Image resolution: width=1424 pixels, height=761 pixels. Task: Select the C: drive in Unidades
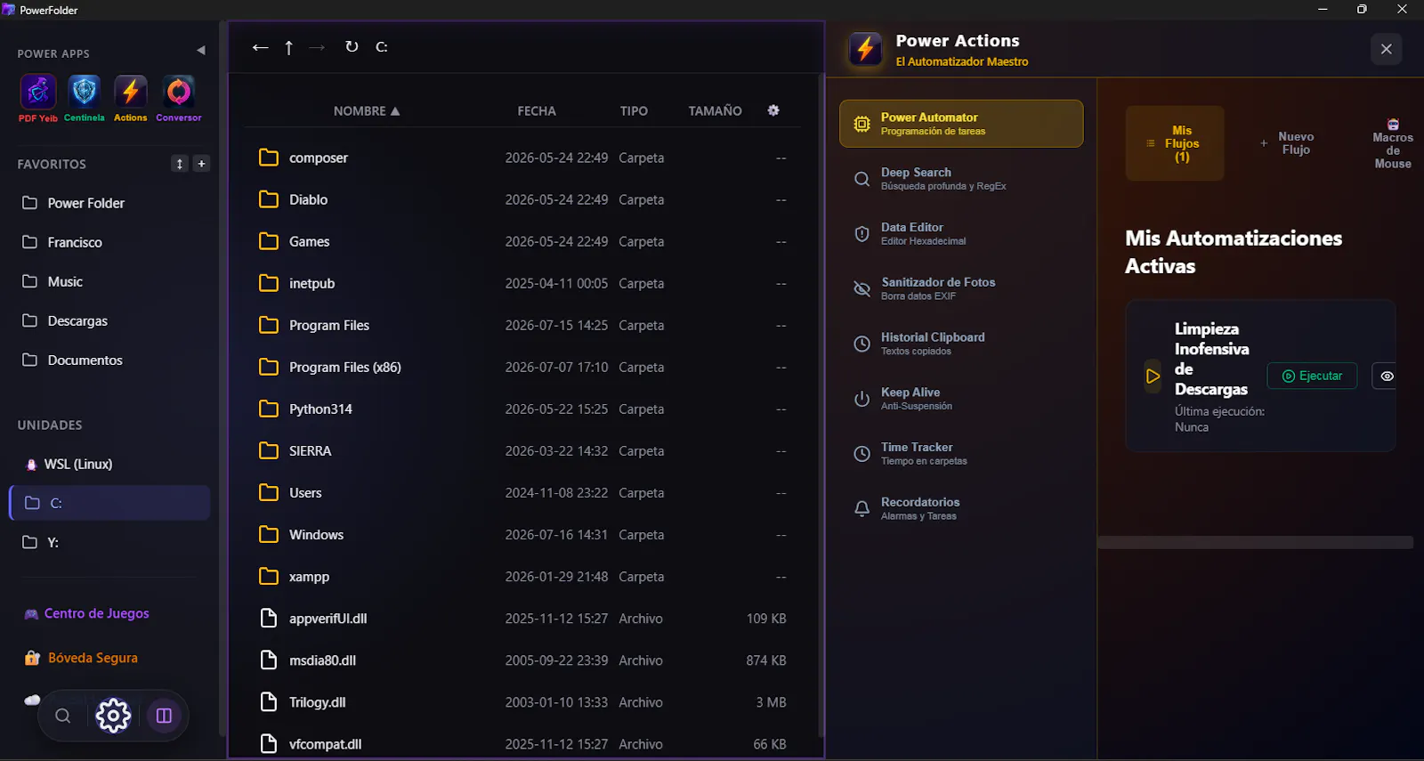click(110, 503)
